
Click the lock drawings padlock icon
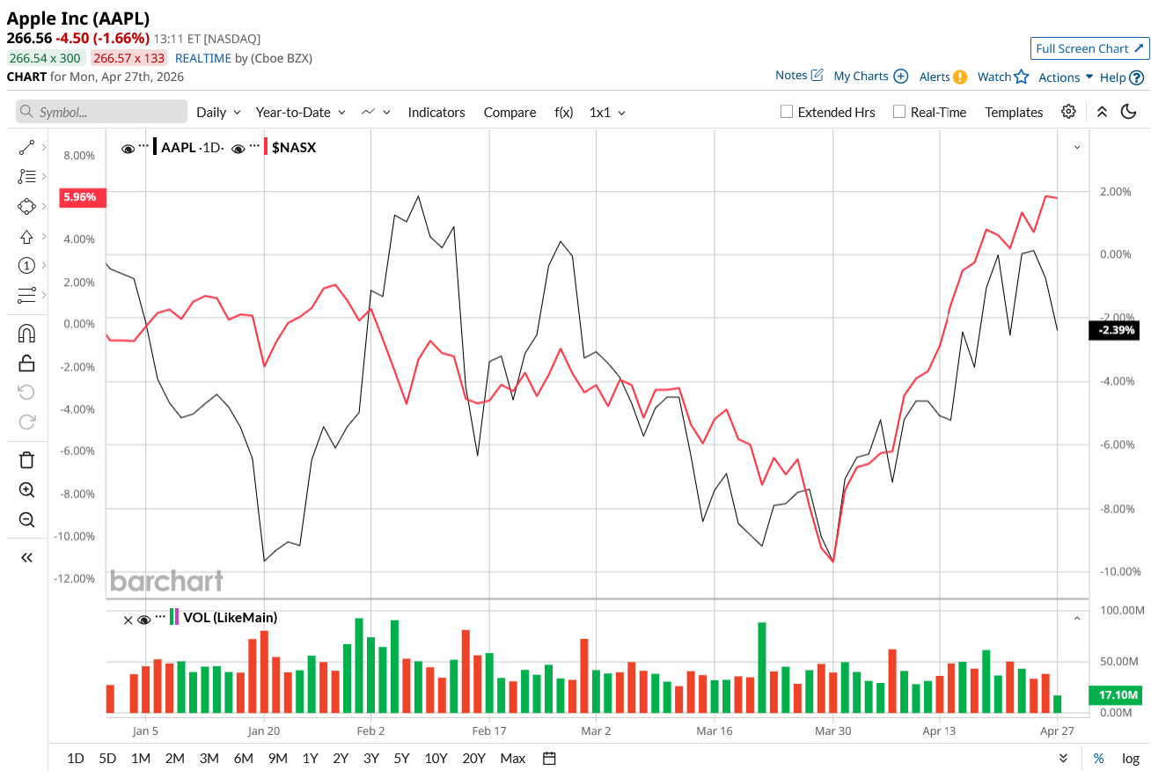point(26,363)
